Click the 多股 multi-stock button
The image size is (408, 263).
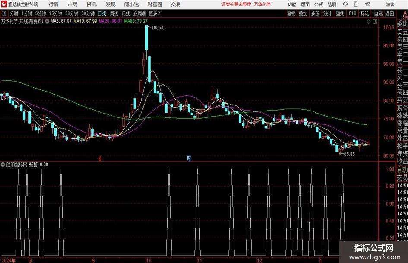(x=315, y=13)
